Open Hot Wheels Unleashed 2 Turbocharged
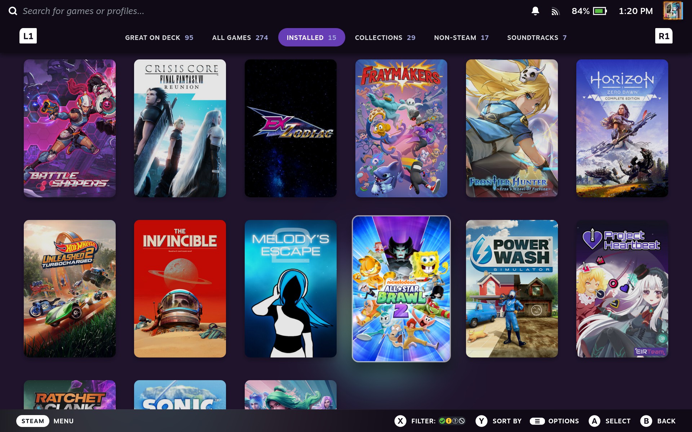692x432 pixels. 70,289
